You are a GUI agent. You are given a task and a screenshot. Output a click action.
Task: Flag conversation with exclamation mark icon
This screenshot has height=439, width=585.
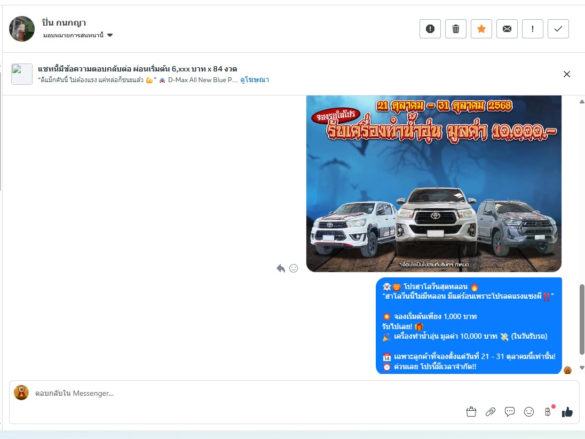[x=532, y=29]
